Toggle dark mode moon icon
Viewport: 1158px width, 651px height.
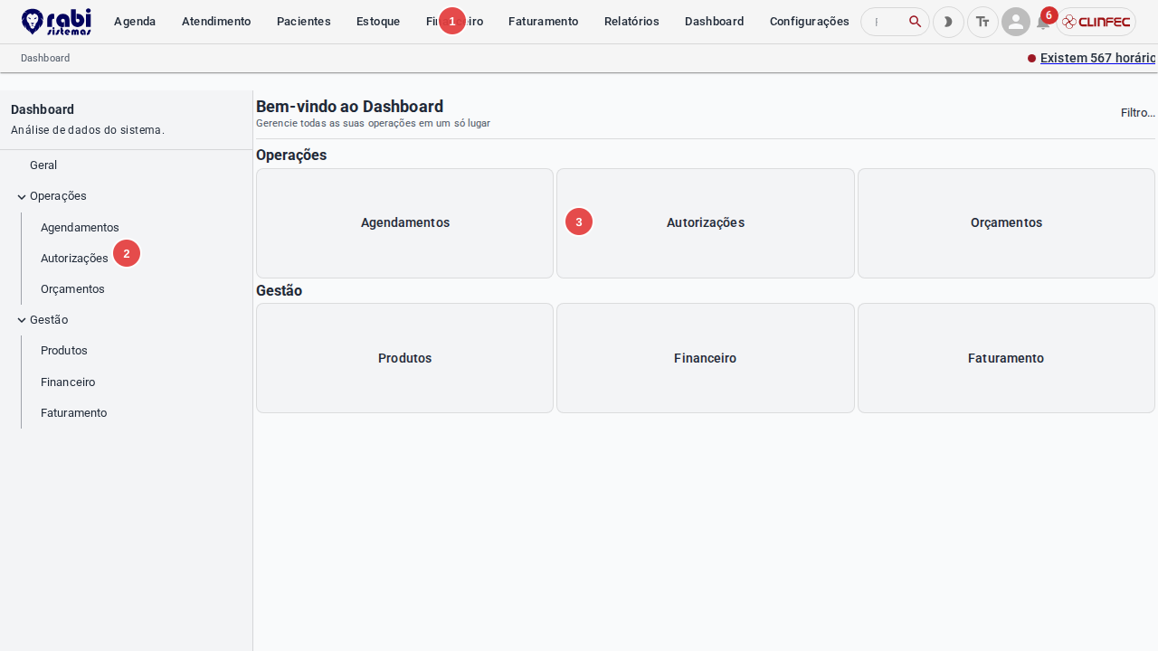[x=948, y=22]
